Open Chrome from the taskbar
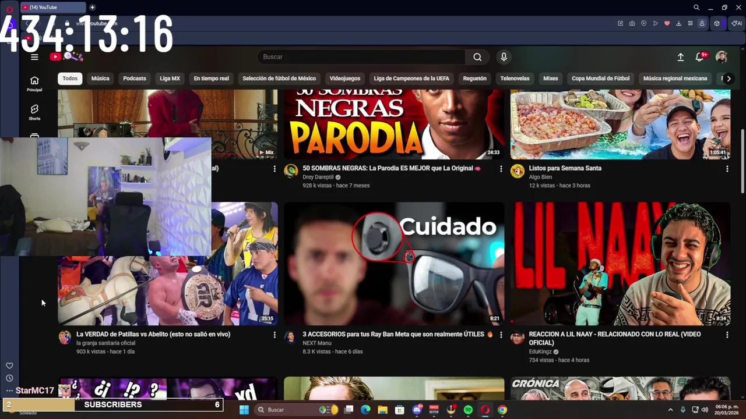 [x=502, y=410]
